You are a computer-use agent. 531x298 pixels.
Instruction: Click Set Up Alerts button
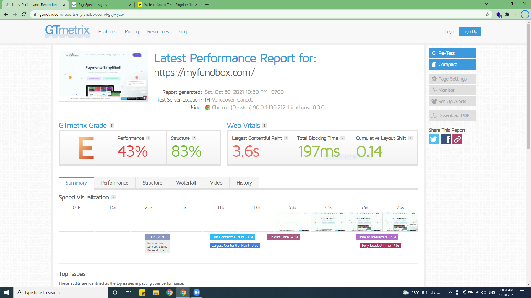(452, 102)
